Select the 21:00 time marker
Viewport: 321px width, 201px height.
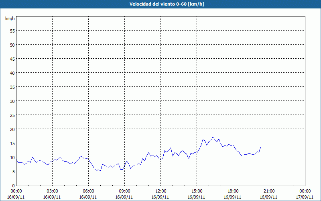tap(269, 191)
